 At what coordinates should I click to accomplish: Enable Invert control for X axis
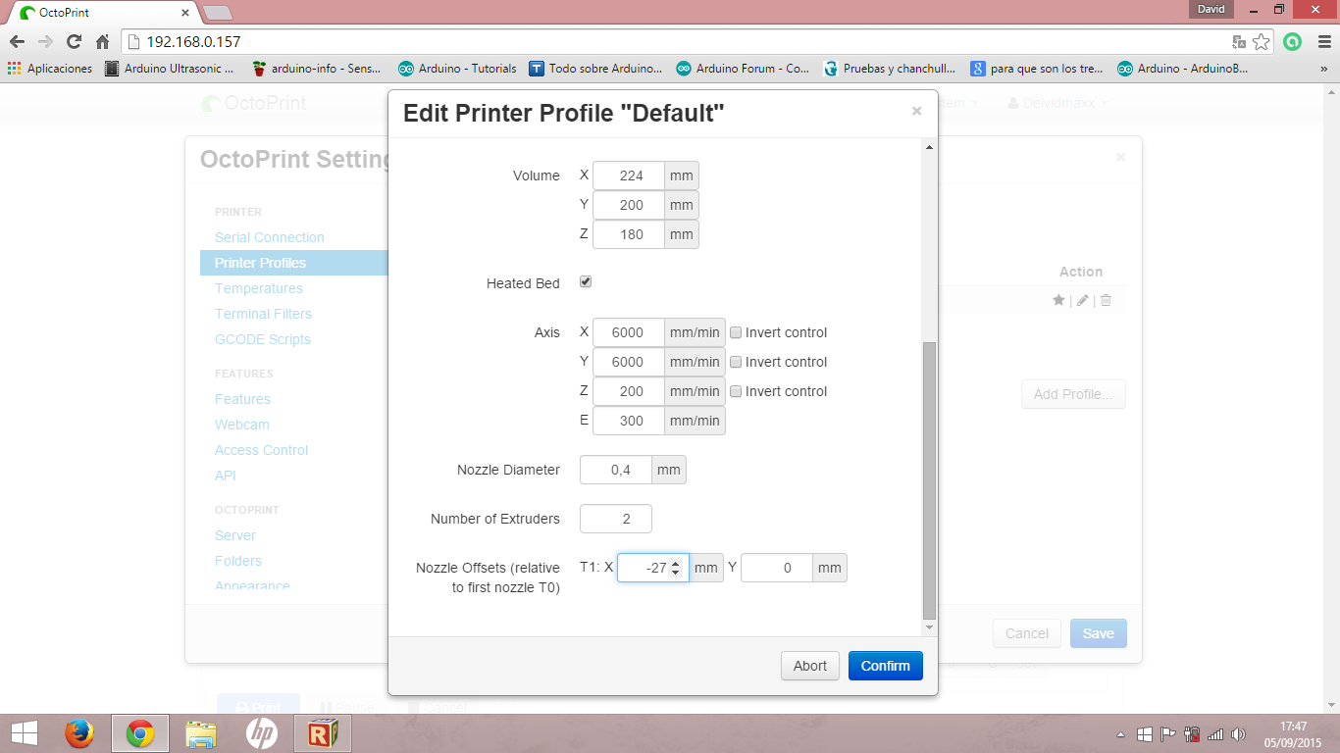tap(736, 332)
